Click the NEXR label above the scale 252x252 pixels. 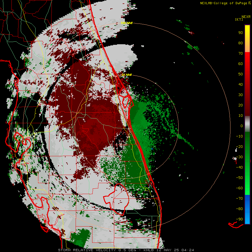coord(246,17)
